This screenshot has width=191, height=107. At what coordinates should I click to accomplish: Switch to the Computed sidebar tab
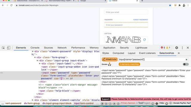click(x=118, y=53)
